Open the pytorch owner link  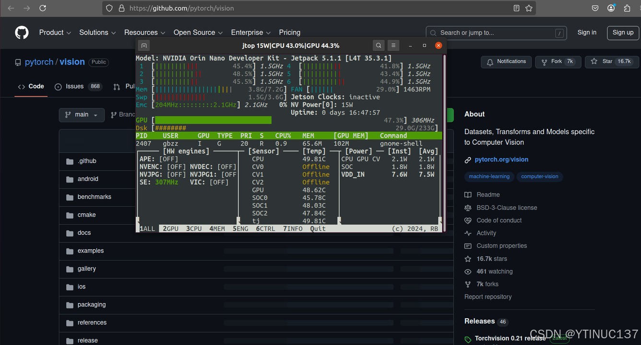39,62
